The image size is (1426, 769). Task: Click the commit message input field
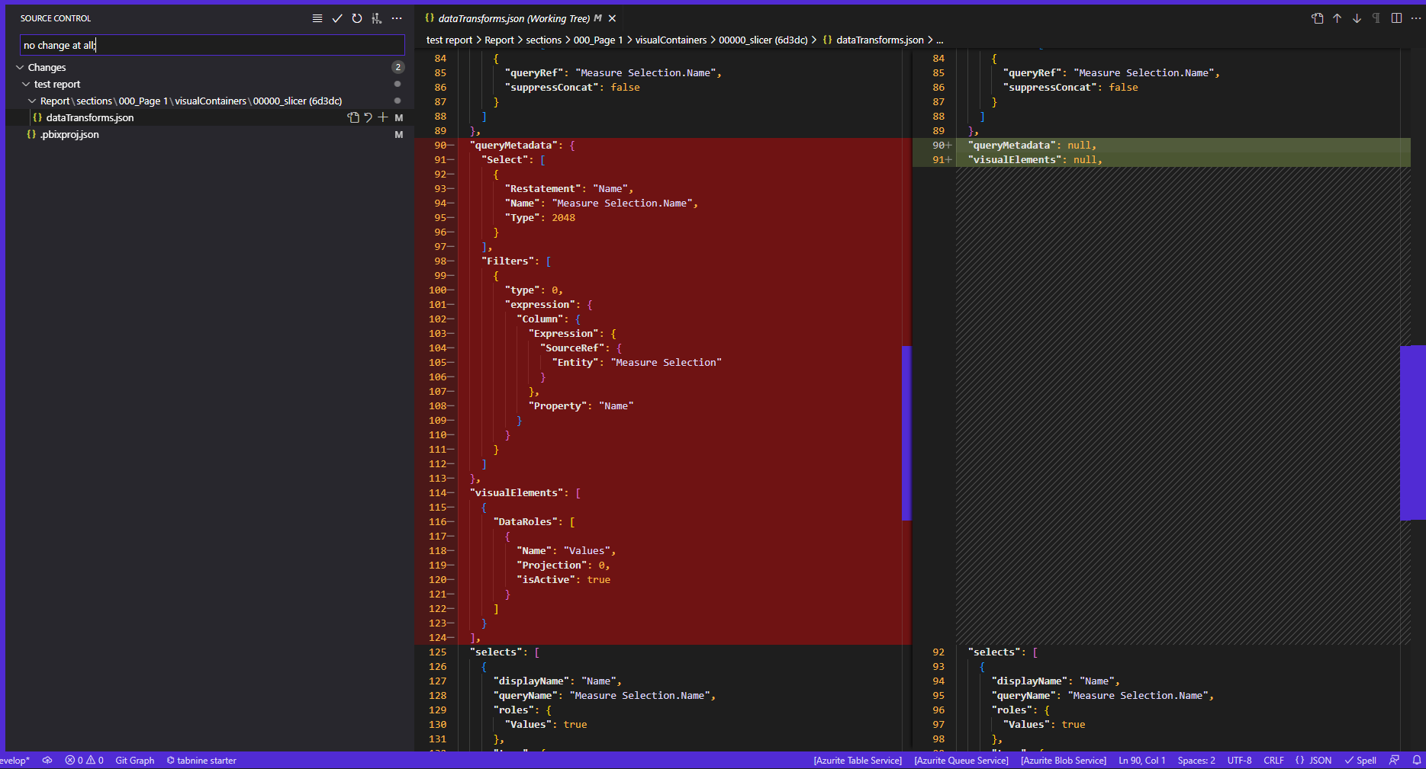coord(211,45)
